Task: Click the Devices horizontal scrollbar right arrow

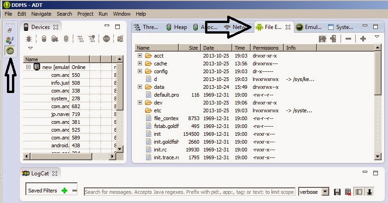Action: click(112, 156)
